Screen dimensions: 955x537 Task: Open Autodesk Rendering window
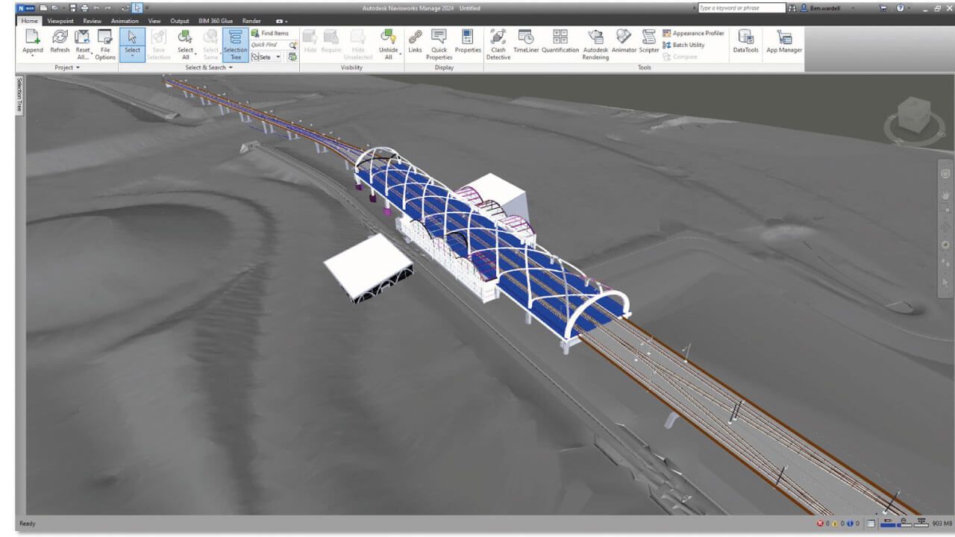[x=595, y=45]
